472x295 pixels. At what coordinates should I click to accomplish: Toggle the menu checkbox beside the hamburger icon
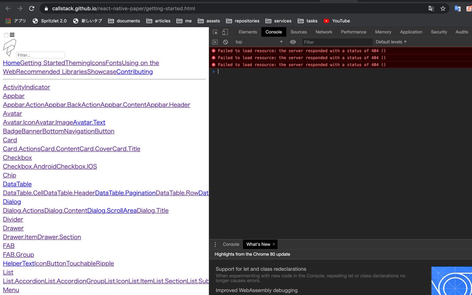[x=6, y=35]
